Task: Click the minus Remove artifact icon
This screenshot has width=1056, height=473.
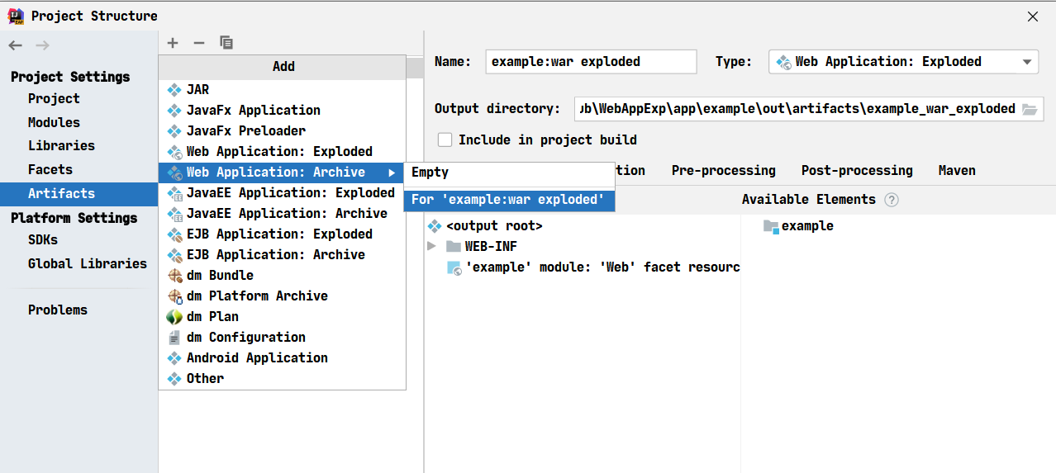Action: coord(199,43)
